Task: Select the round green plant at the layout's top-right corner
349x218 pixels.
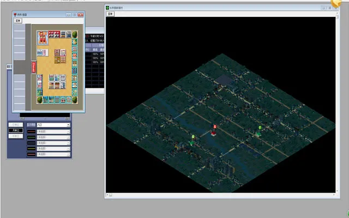Action: pyautogui.click(x=74, y=35)
